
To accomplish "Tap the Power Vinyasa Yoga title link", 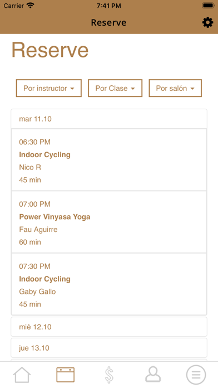I will tap(55, 217).
